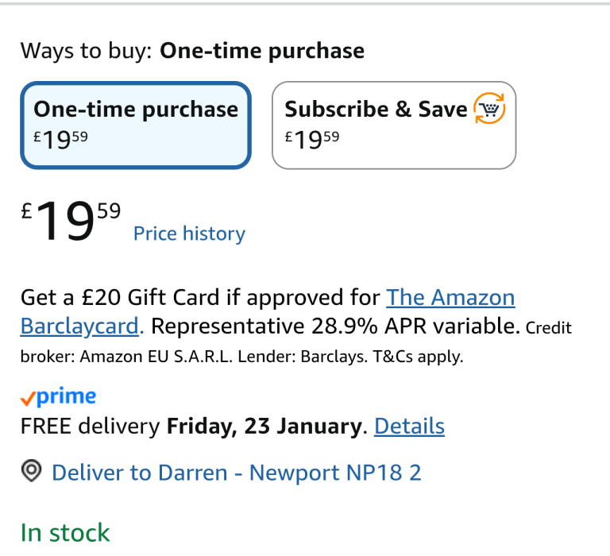Click the £19.59 price under Subscribe & Save
The image size is (610, 556).
312,140
